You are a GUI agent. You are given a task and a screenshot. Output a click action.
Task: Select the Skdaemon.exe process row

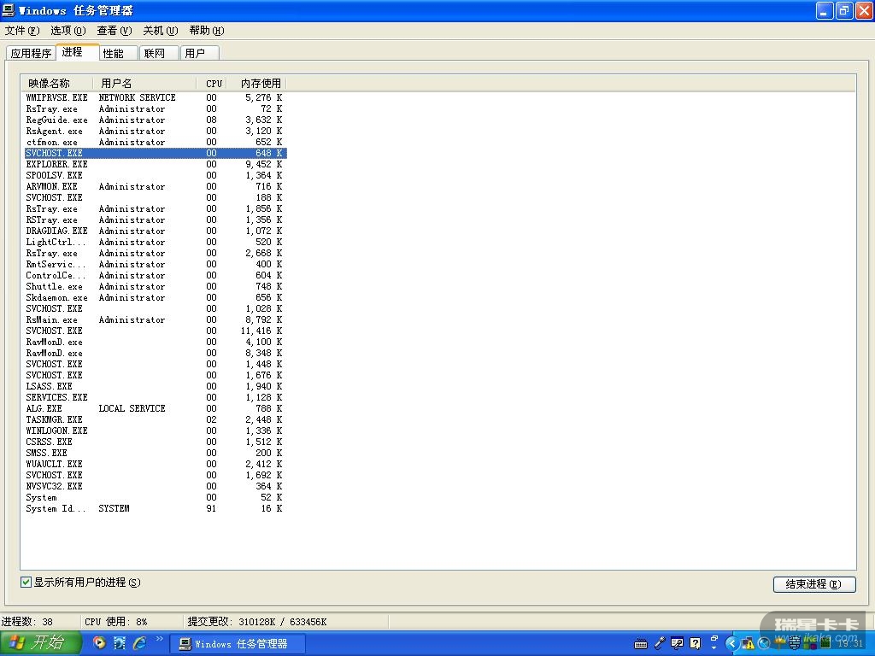[x=156, y=298]
